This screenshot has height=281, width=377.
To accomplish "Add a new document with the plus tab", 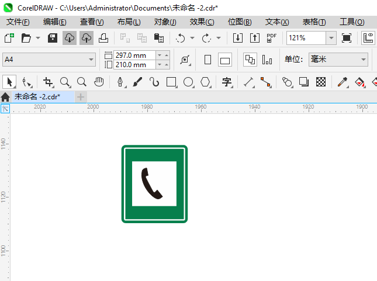I will point(81,97).
